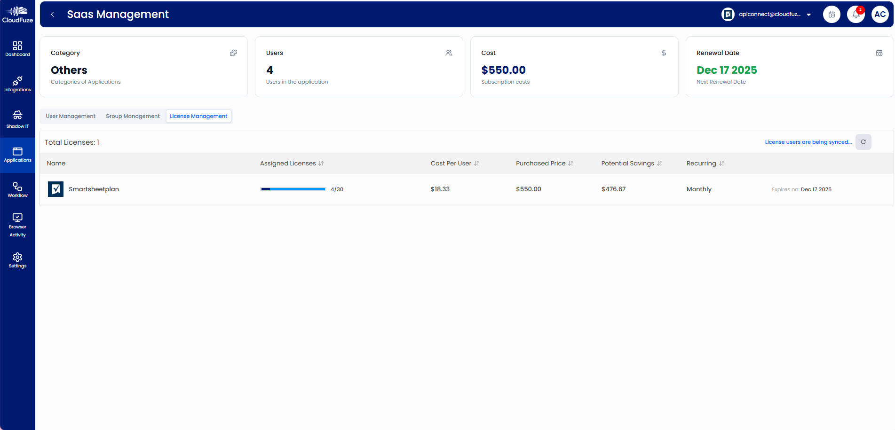
Task: Click the Smartsheetplan application icon
Action: coord(55,189)
